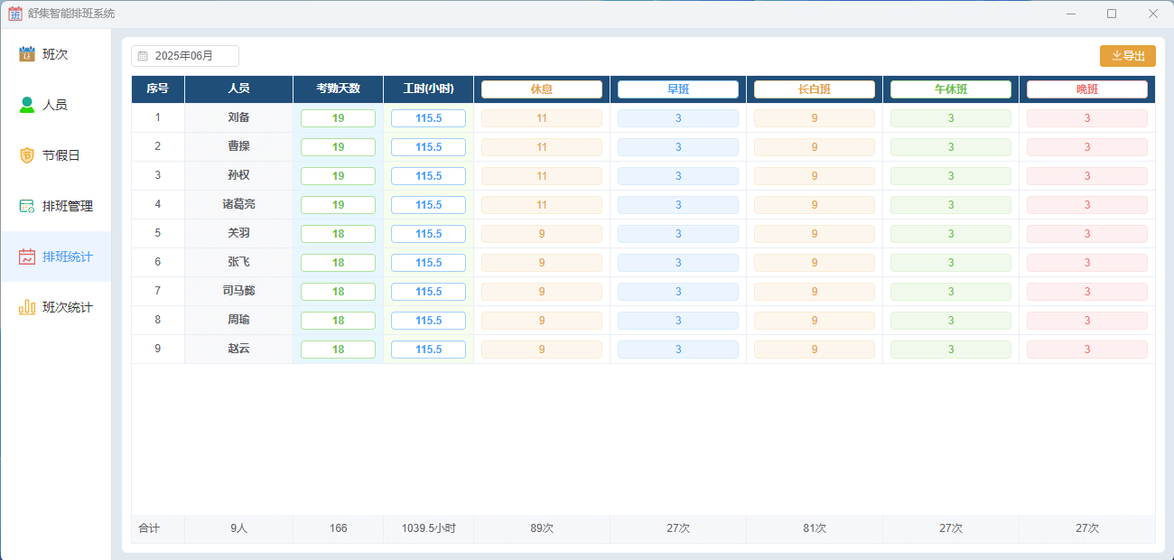Image resolution: width=1174 pixels, height=560 pixels.
Task: Select the 早班 shift header tag
Action: coord(677,89)
